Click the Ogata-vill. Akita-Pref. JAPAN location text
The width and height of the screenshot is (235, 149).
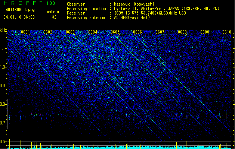(167, 9)
